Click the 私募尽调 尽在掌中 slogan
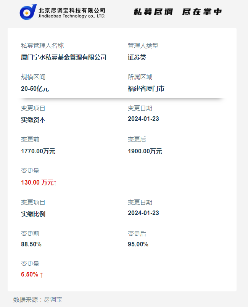Viewport: 248px width, 307px height. tap(177, 12)
